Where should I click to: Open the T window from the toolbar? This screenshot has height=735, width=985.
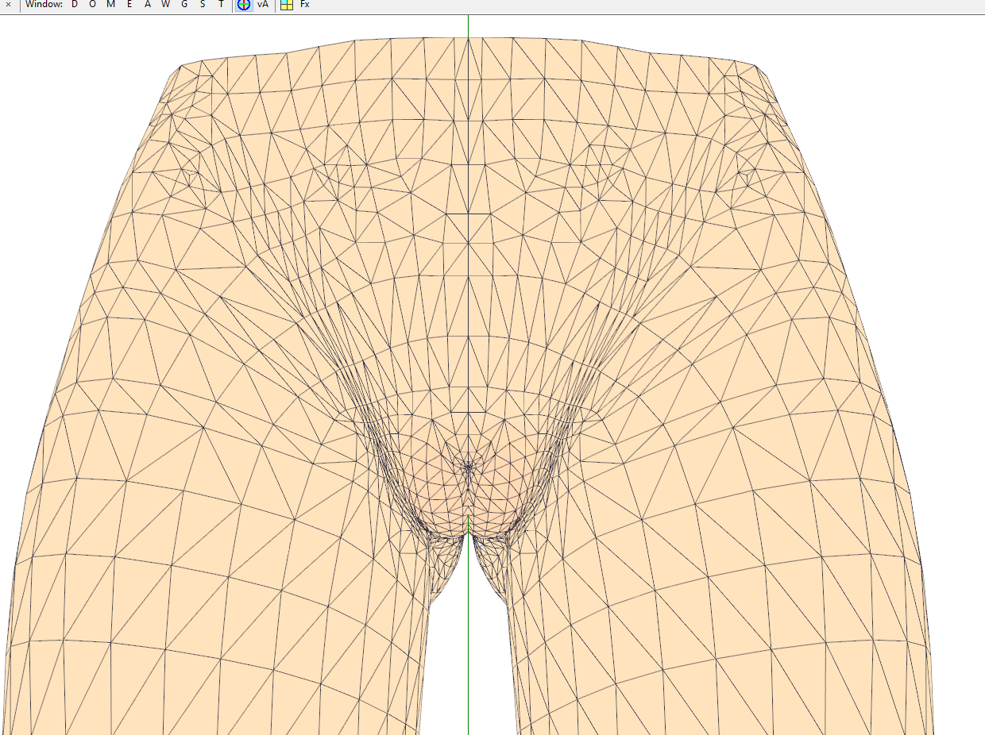click(221, 5)
